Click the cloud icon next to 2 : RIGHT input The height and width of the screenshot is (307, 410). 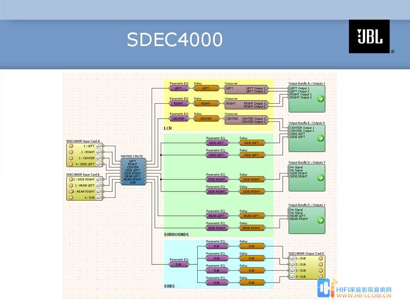[99, 152]
